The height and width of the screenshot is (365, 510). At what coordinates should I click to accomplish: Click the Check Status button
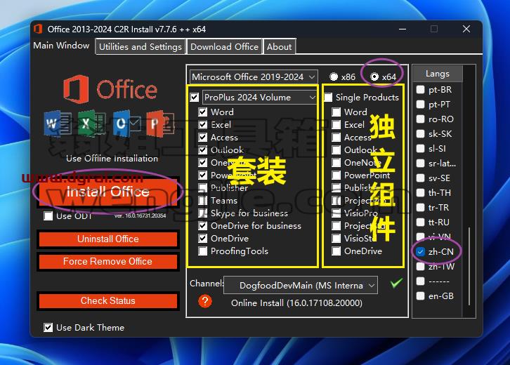[108, 300]
